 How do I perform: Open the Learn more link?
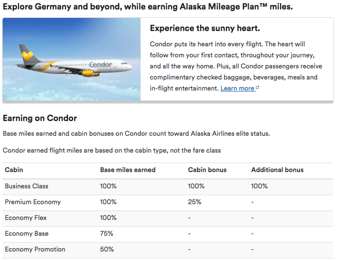[x=237, y=88]
